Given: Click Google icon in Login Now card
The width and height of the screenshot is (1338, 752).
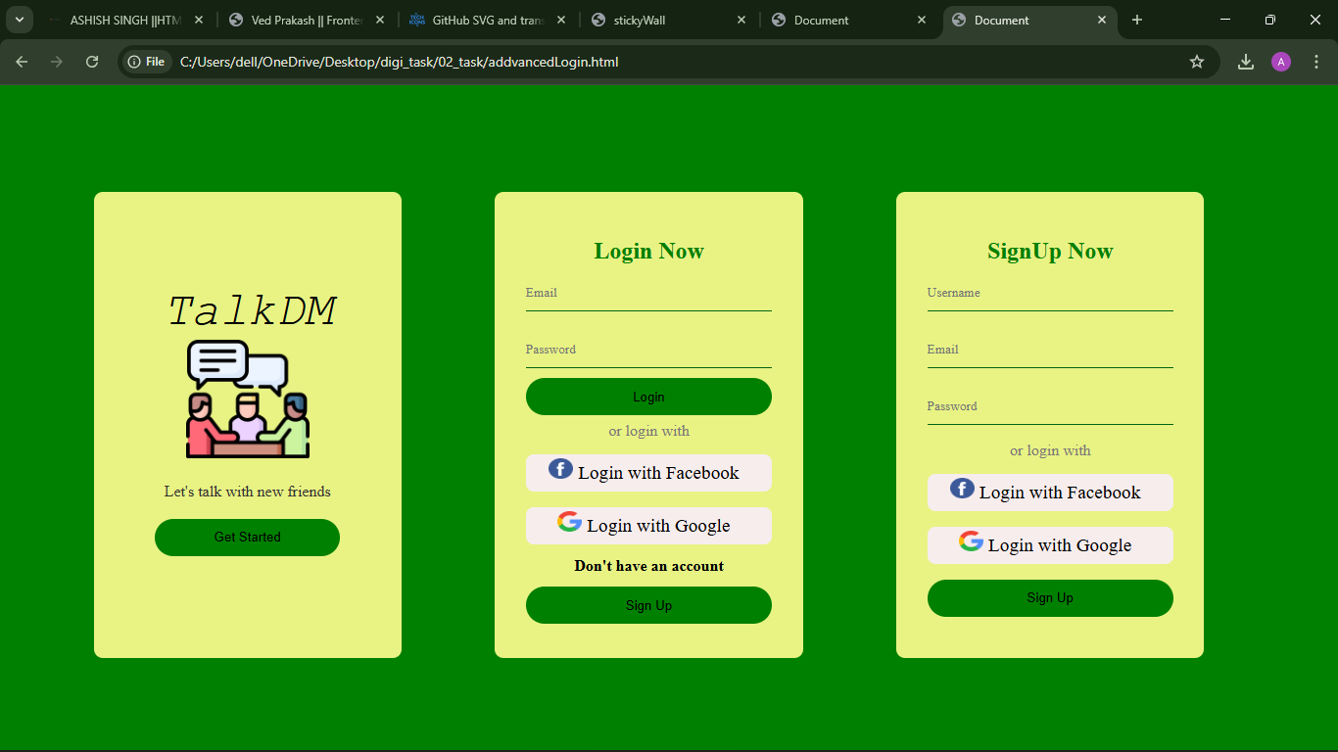Looking at the screenshot, I should pyautogui.click(x=569, y=522).
